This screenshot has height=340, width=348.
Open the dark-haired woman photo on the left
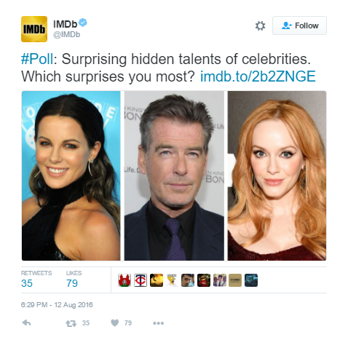pyautogui.click(x=71, y=175)
